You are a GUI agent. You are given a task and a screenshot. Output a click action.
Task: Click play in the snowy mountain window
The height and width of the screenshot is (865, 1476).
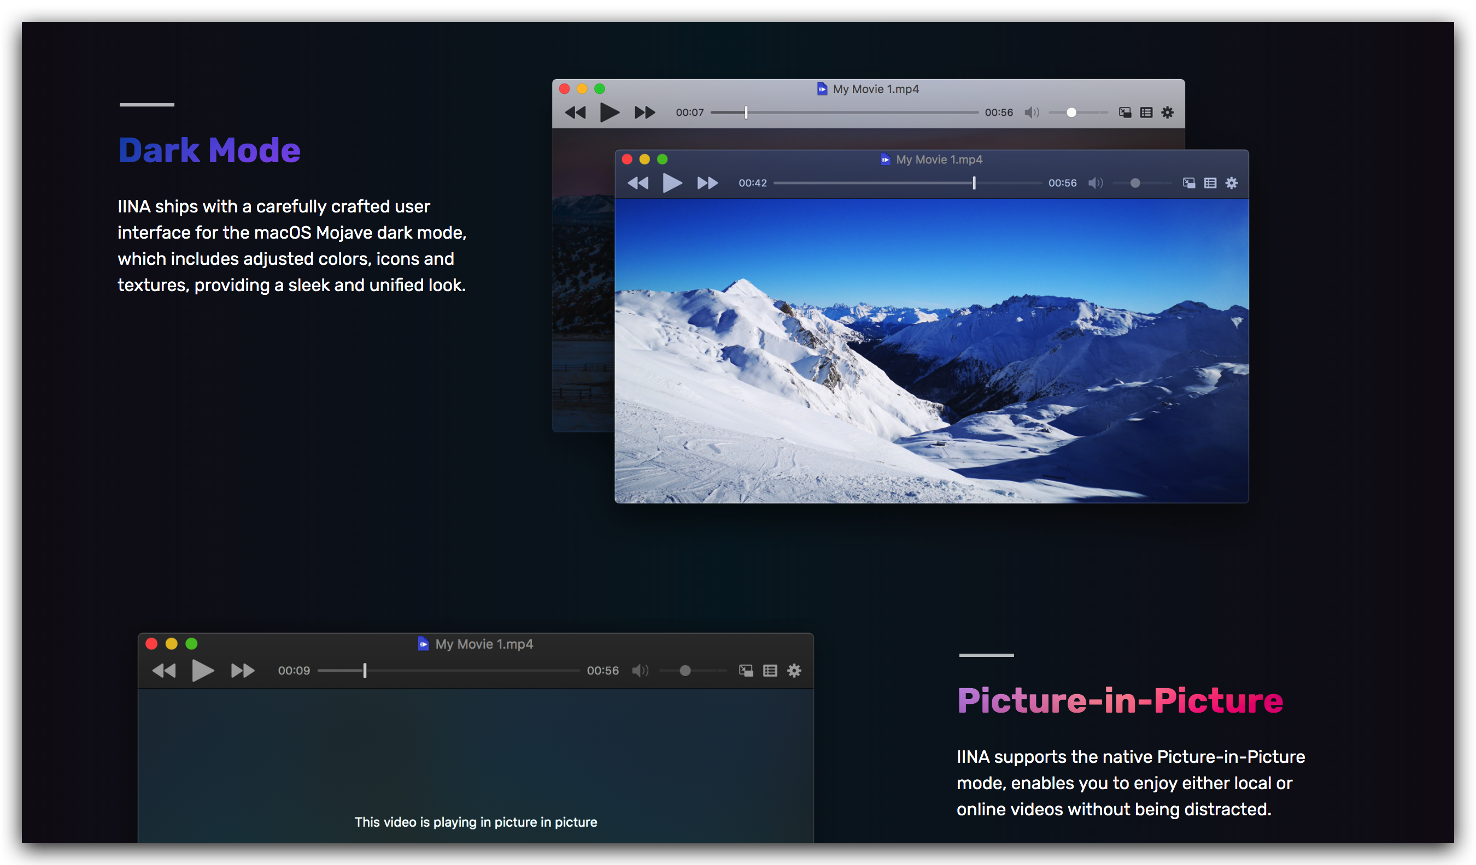point(672,183)
